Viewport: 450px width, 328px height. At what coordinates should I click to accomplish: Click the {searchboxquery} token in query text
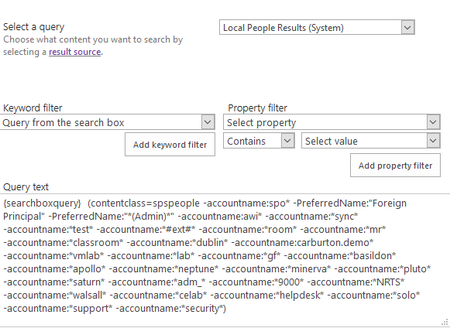point(42,203)
